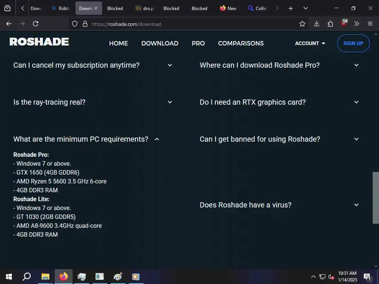Click the ROSHADE logo
The height and width of the screenshot is (284, 379).
[39, 42]
